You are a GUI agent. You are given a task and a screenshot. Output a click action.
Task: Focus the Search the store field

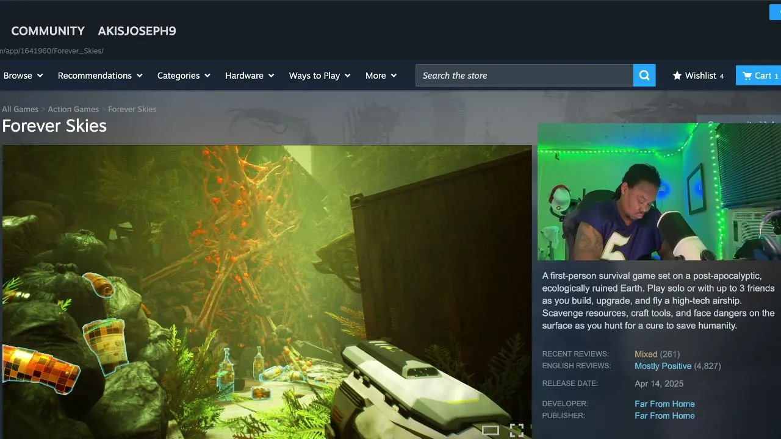(524, 76)
